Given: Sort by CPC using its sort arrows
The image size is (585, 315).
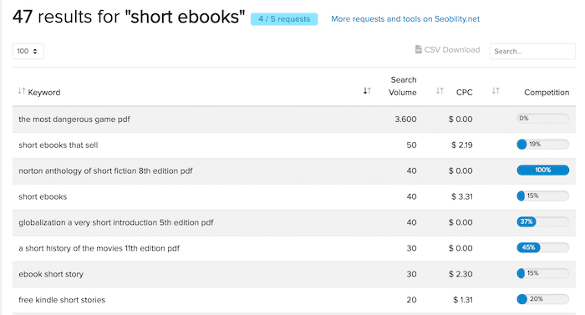Looking at the screenshot, I should pyautogui.click(x=440, y=91).
